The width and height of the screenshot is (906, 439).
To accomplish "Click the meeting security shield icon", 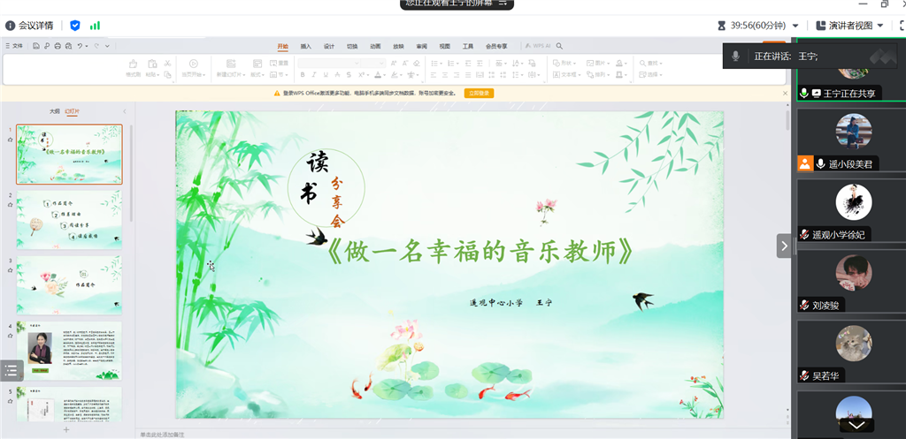I will click(x=75, y=26).
